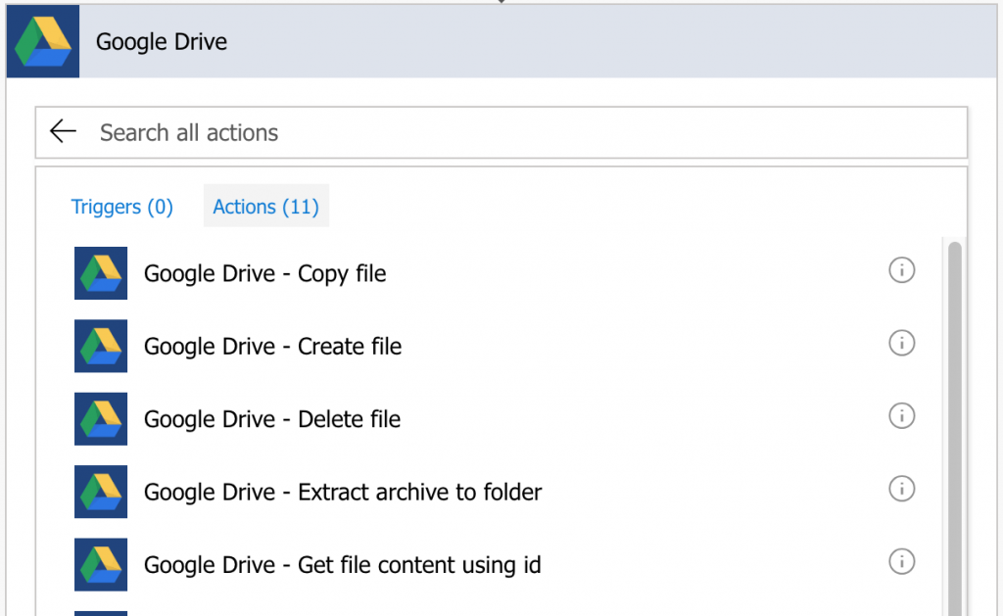Choose Google Drive - Get file content using id
This screenshot has width=1003, height=616.
click(x=342, y=565)
